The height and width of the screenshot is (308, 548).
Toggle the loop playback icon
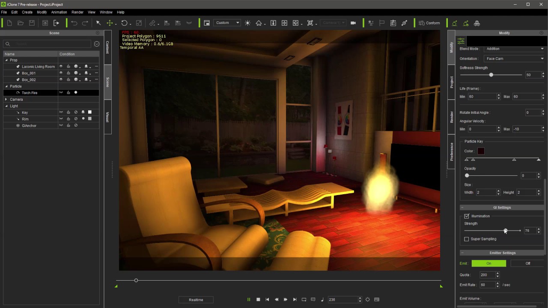tap(304, 299)
